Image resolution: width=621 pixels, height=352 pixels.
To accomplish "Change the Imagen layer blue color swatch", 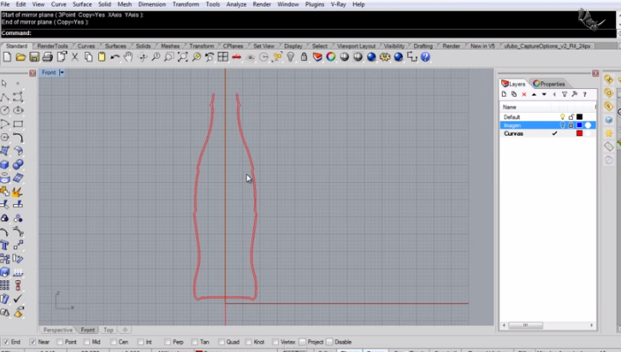I will (579, 126).
